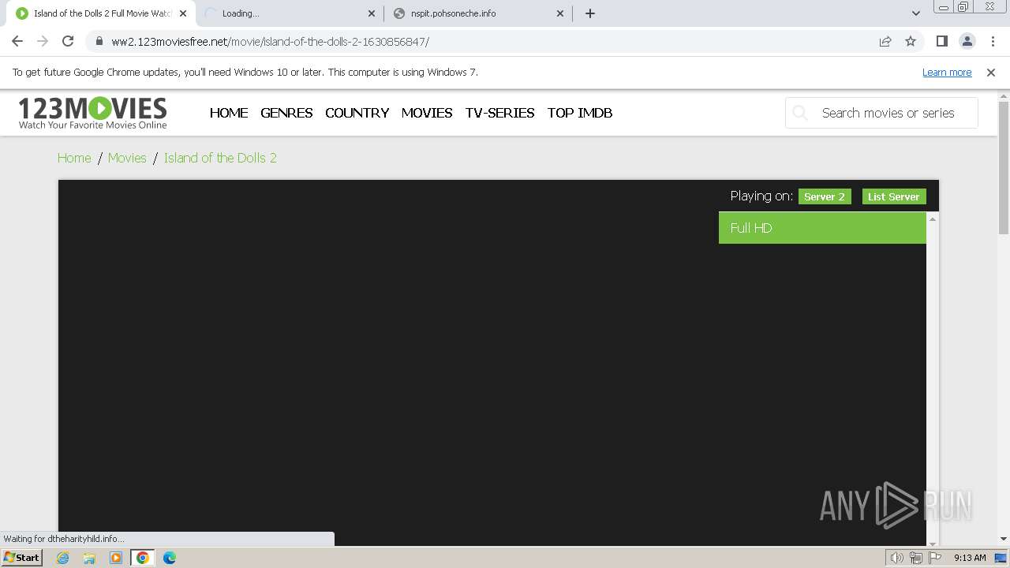Click the 123Movies logo
Screen dimensions: 1010x568
pyautogui.click(x=92, y=113)
